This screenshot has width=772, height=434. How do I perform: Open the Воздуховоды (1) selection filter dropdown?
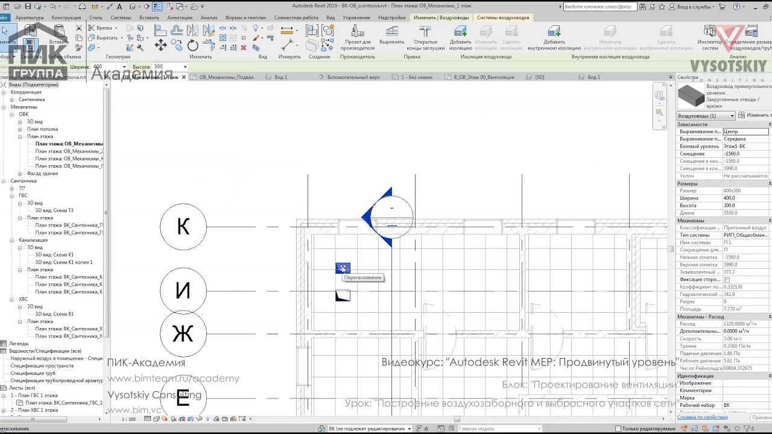pos(706,116)
